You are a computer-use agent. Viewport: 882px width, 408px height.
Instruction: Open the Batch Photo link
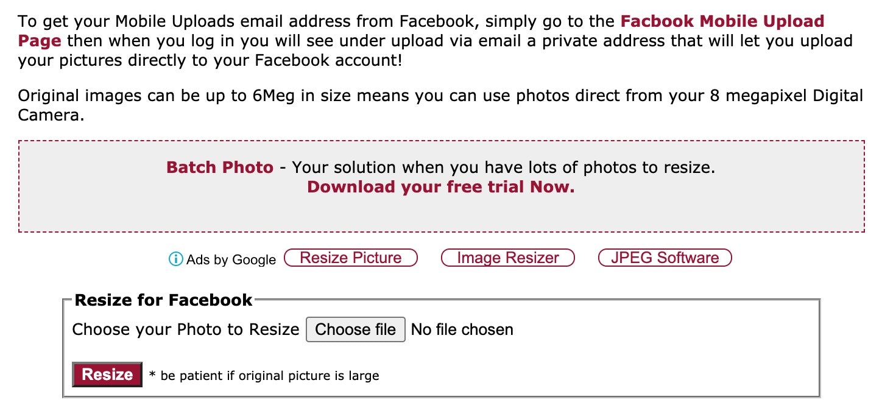click(x=220, y=167)
